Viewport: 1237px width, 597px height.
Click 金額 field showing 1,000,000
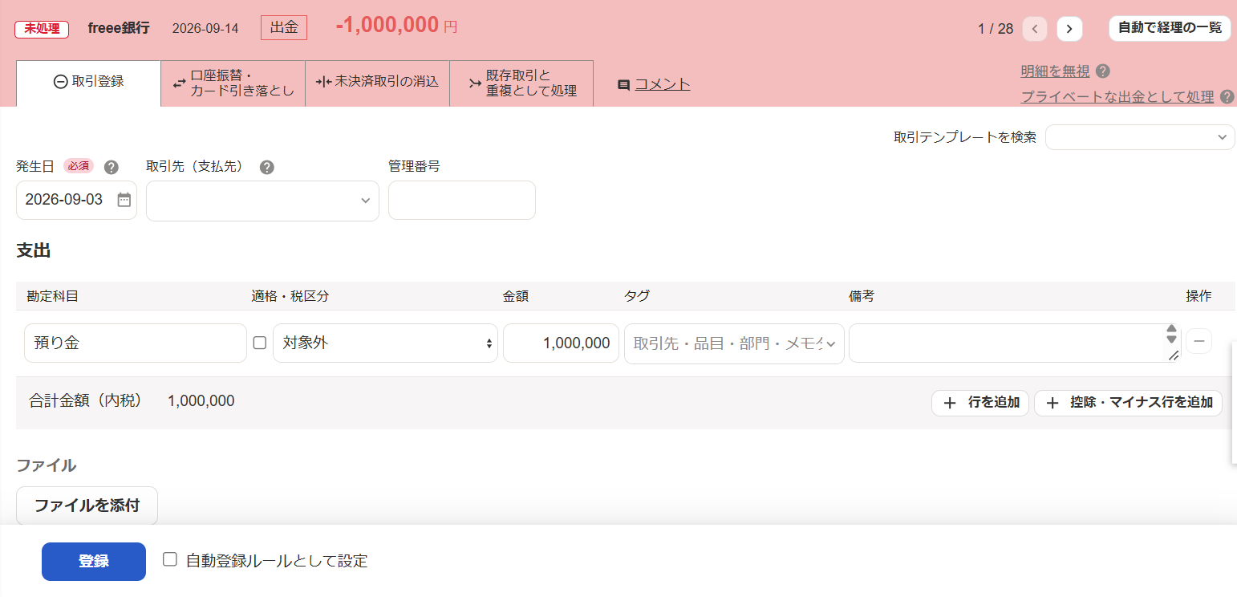(x=561, y=343)
